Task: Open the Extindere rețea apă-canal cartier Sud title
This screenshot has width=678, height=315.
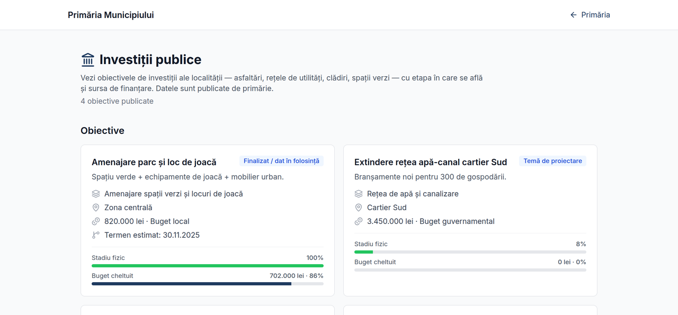Action: tap(431, 162)
